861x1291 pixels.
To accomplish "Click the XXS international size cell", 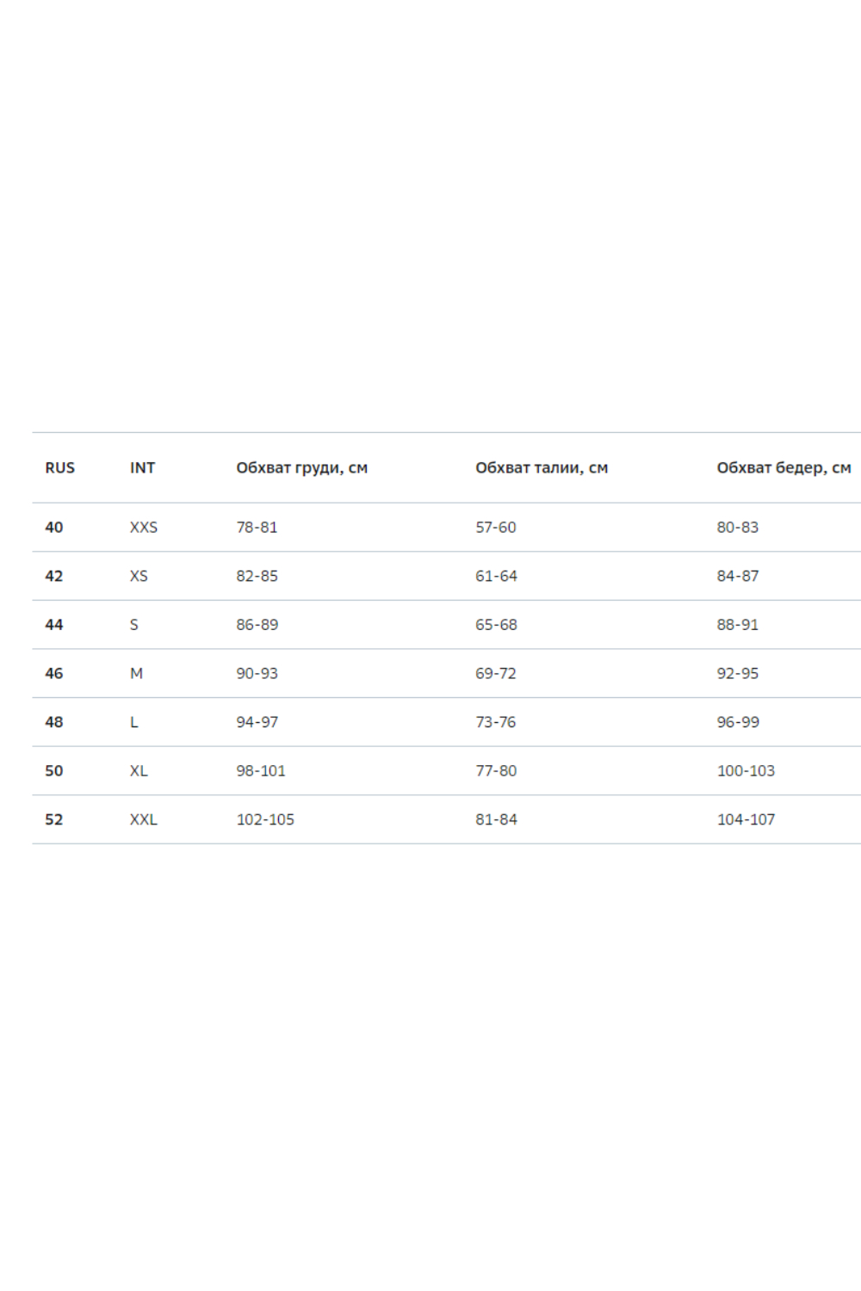I will tap(144, 528).
